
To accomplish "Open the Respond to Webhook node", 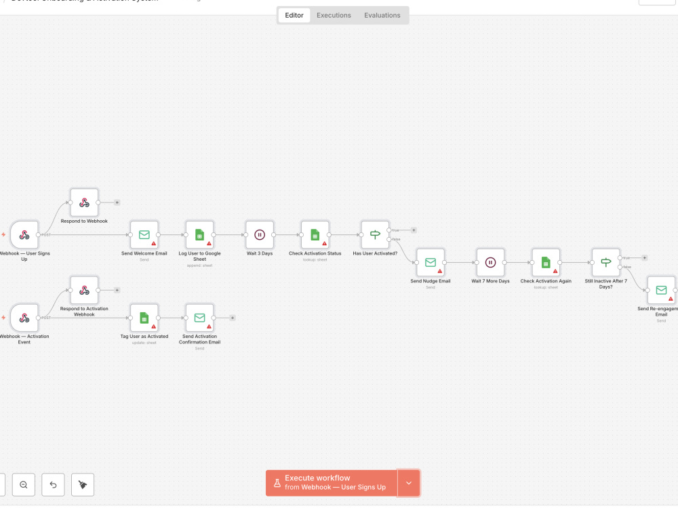I will [84, 202].
